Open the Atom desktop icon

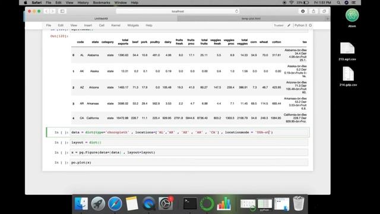tap(352, 18)
